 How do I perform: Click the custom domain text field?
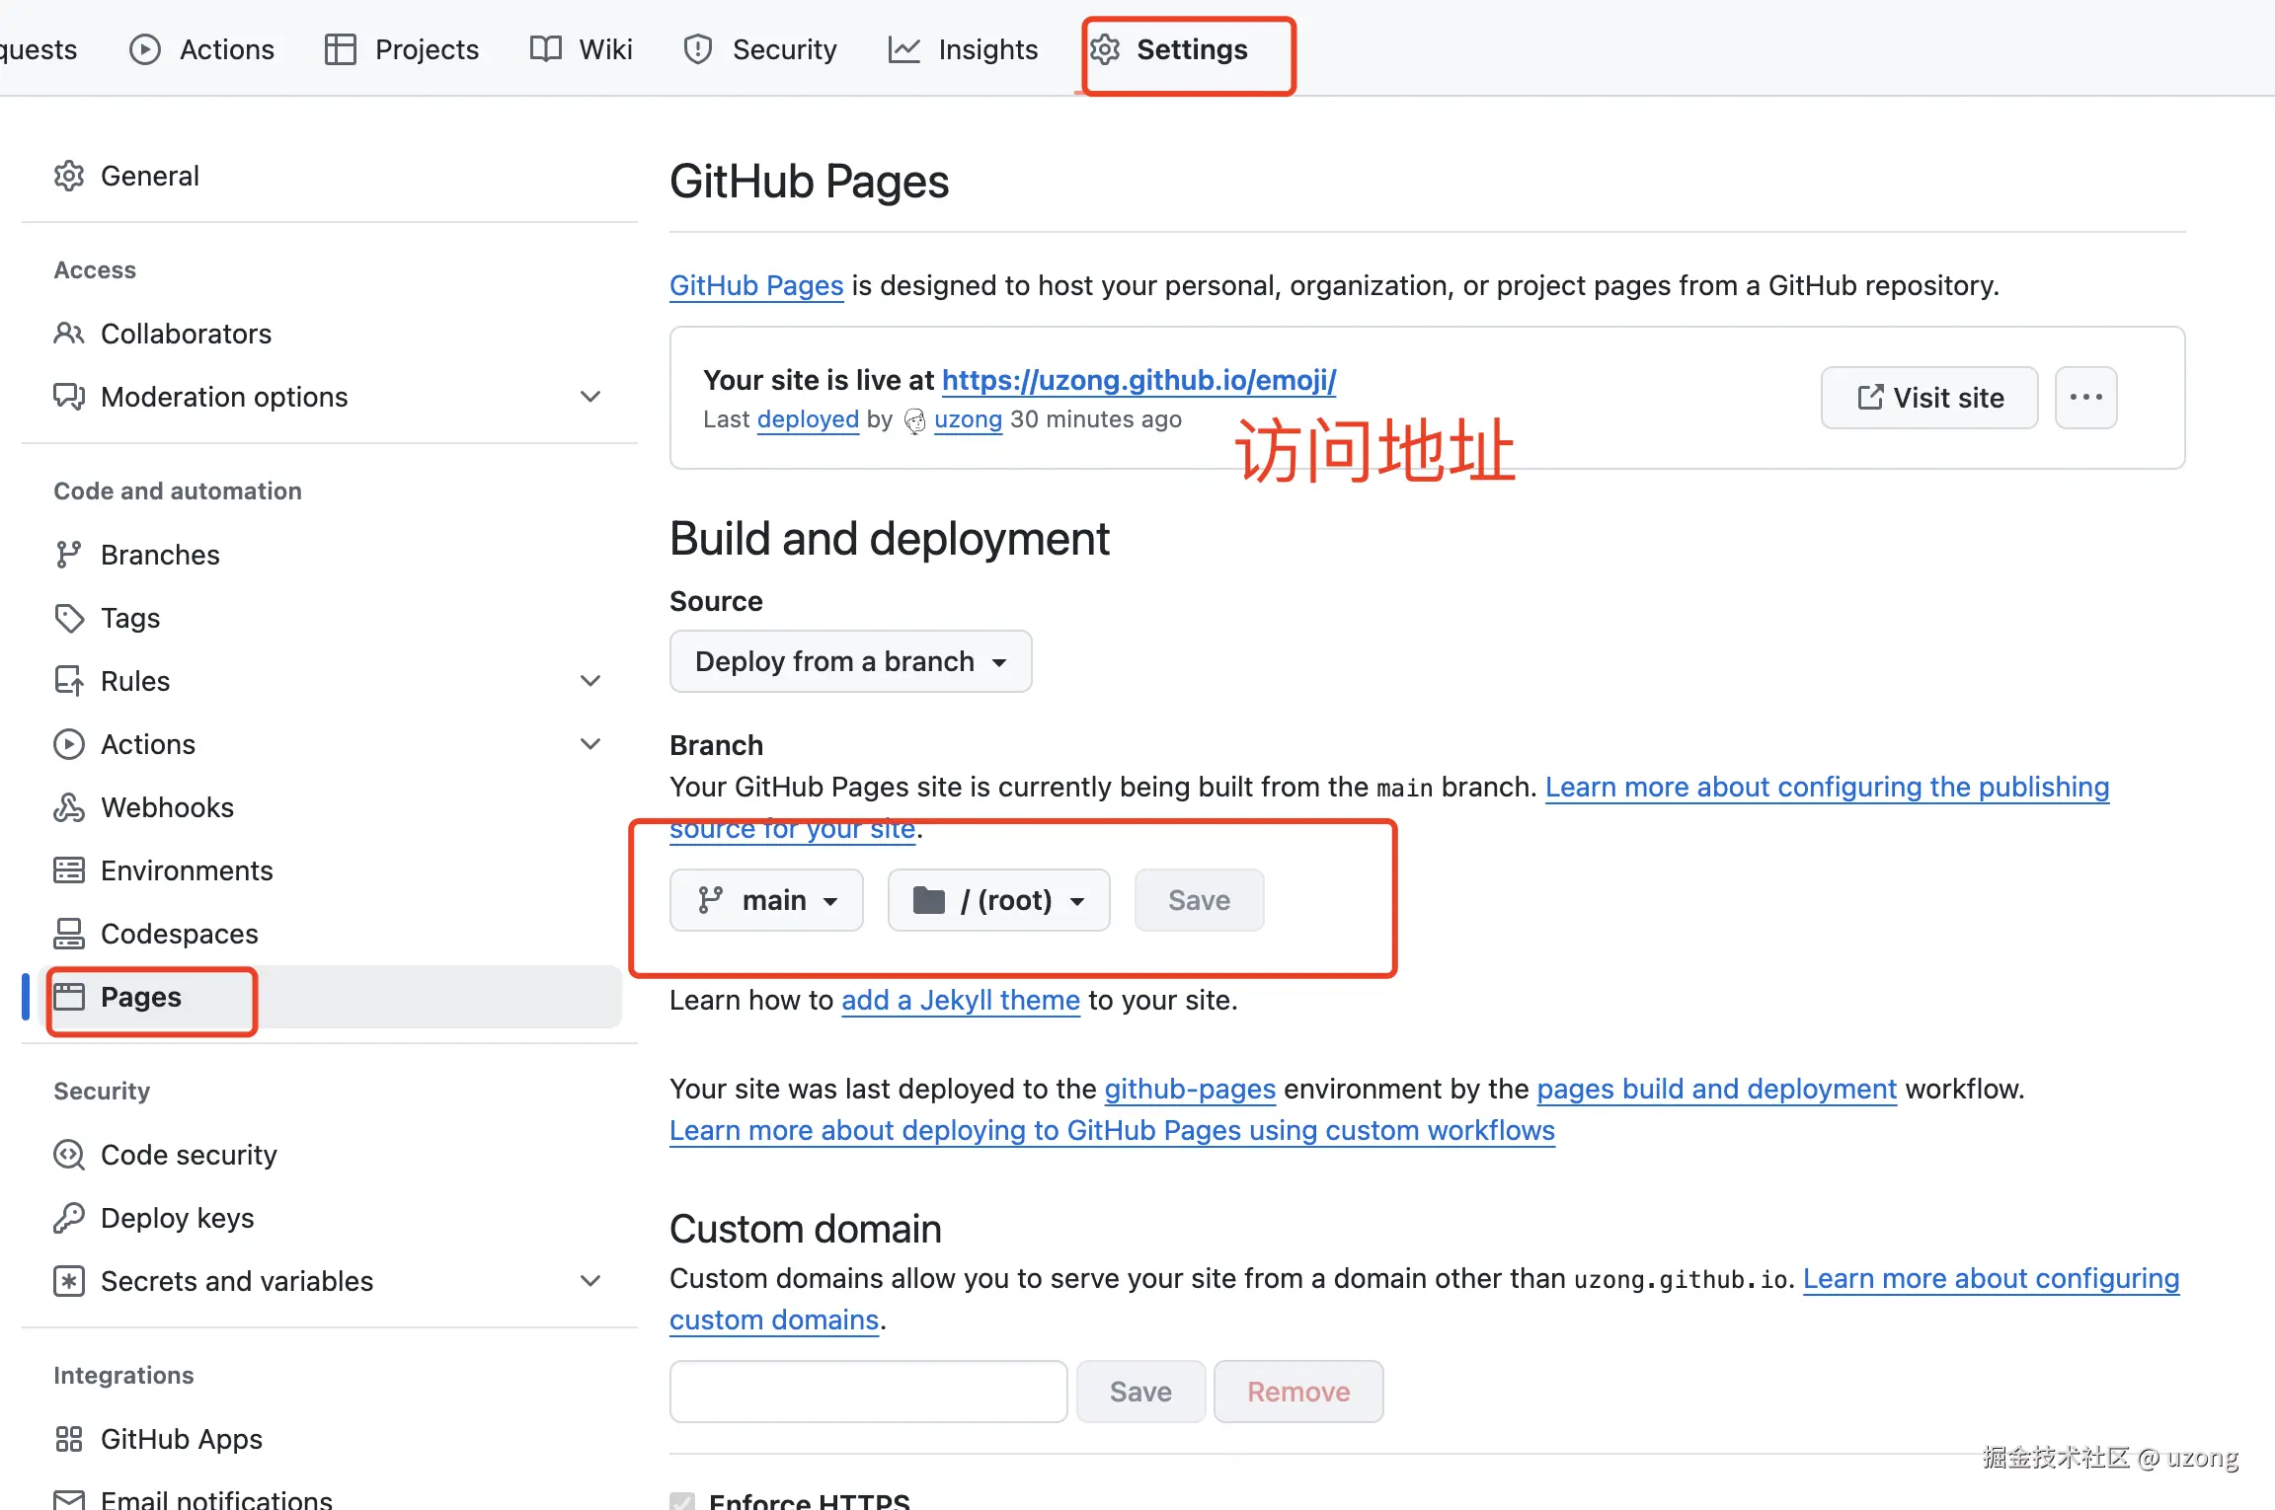pyautogui.click(x=868, y=1392)
